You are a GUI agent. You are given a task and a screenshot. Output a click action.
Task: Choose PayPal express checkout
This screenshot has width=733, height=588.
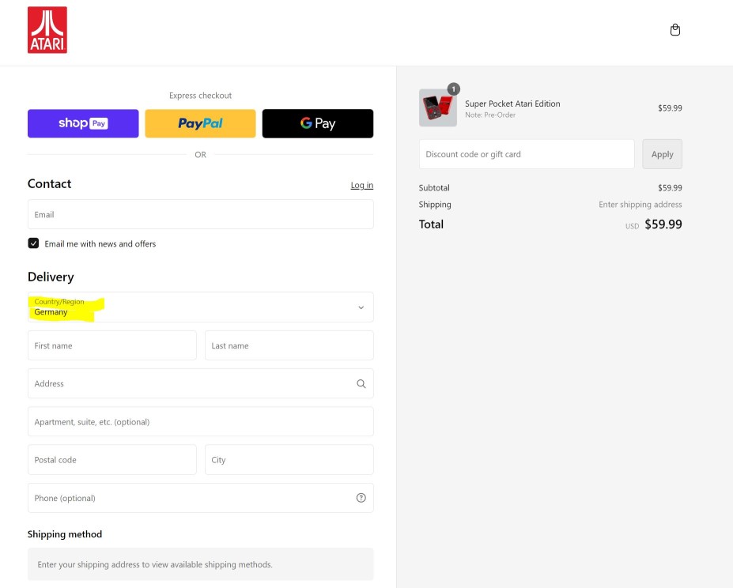tap(200, 123)
